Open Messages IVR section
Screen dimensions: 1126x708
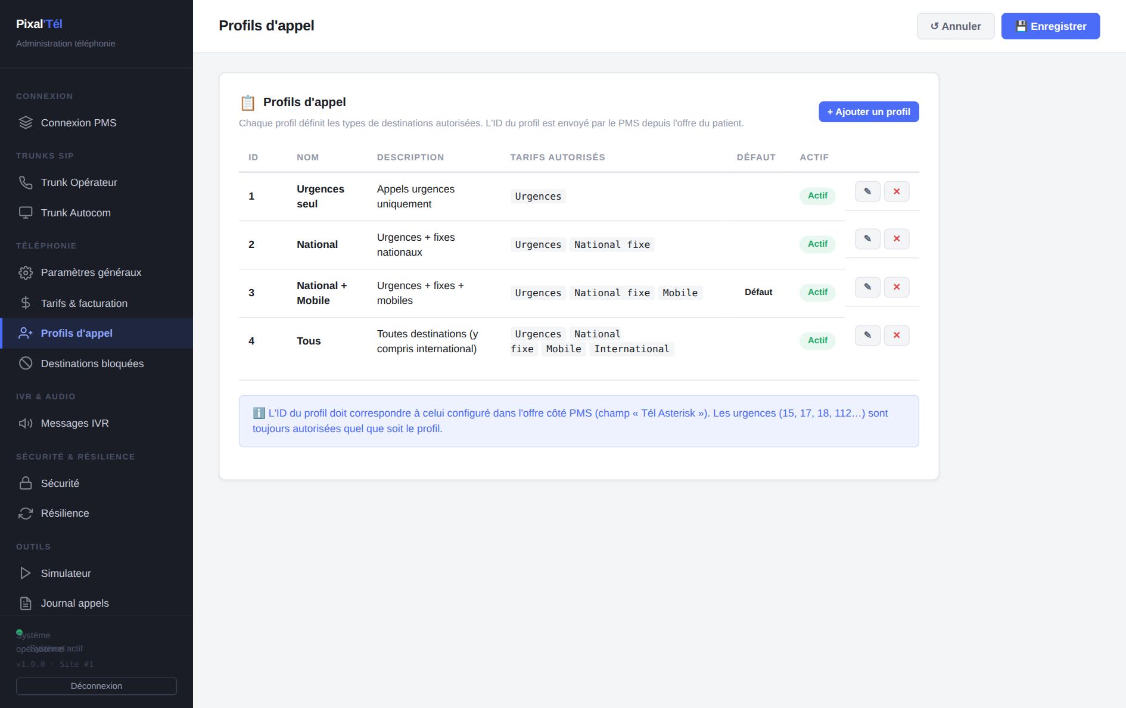(97, 423)
